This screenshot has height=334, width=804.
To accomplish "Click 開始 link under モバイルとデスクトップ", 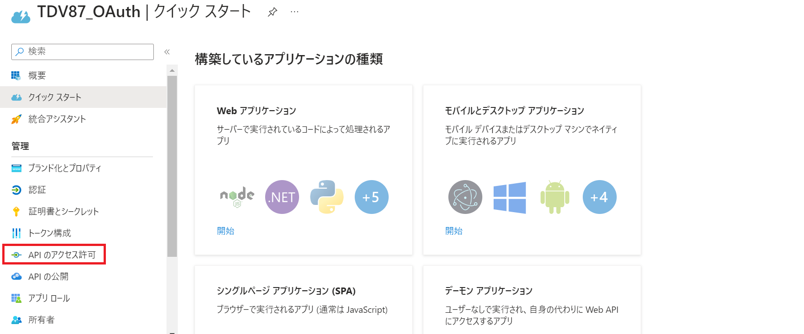I will (454, 231).
